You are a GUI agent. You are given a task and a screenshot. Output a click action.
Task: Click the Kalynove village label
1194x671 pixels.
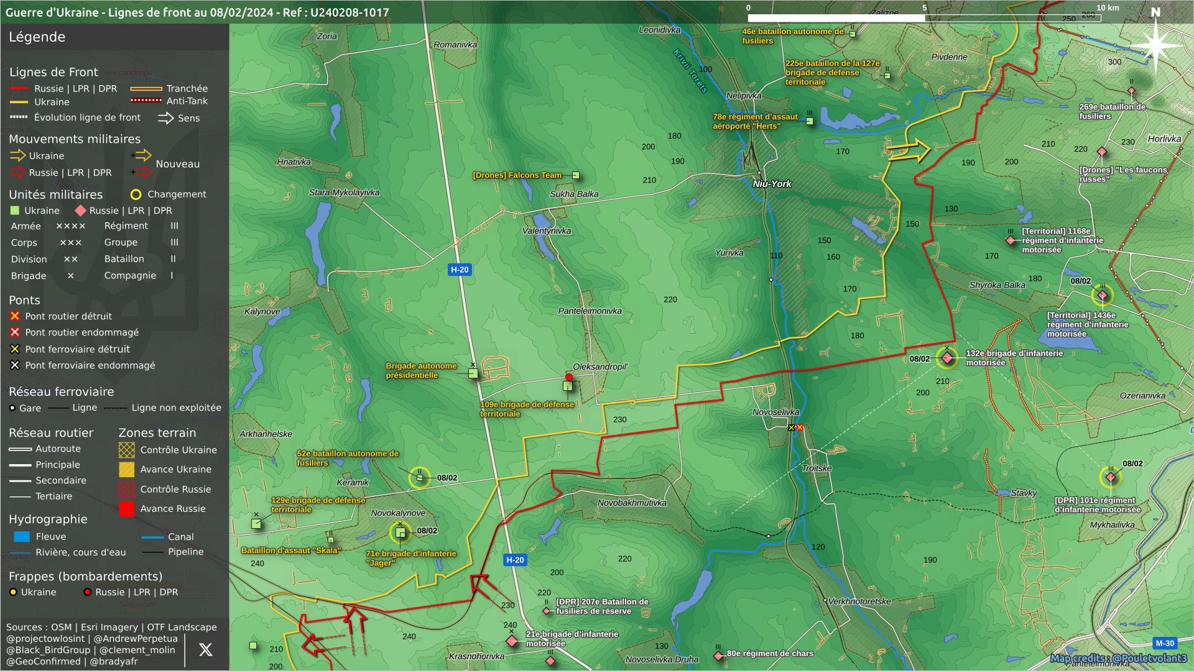(x=262, y=311)
